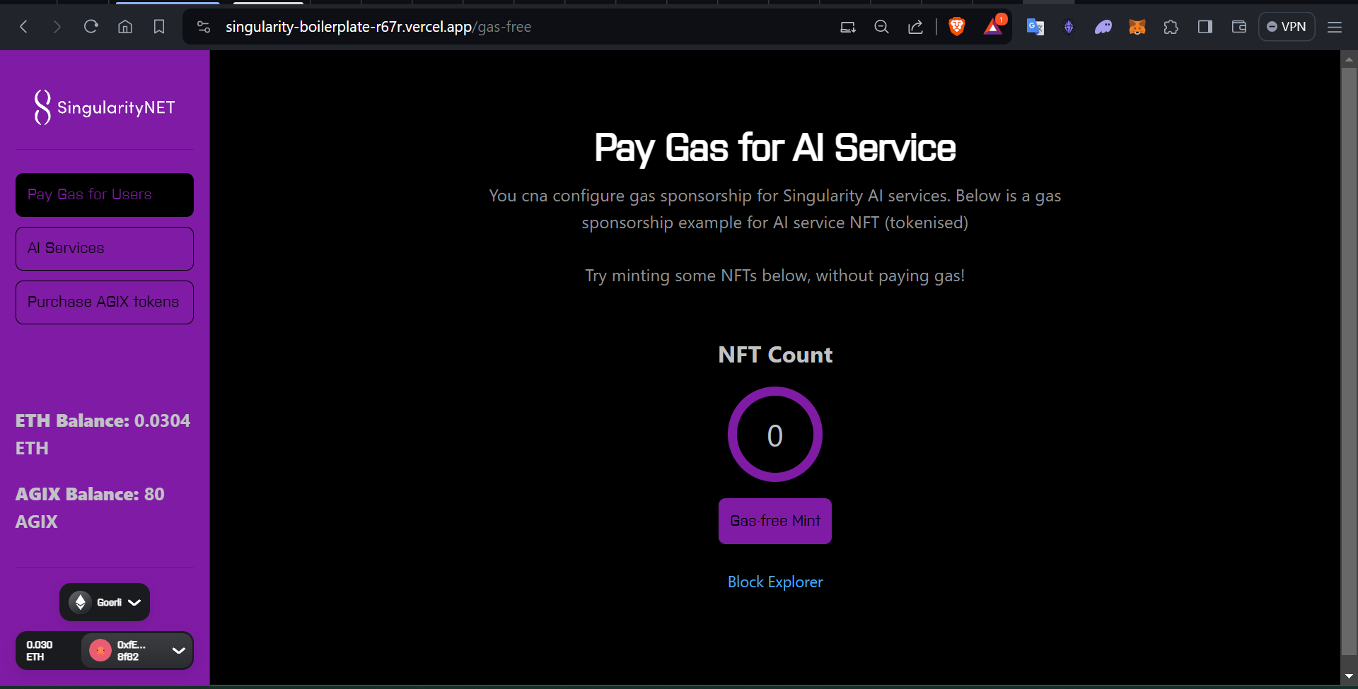Bookmark this page with bookmark icon
The height and width of the screenshot is (689, 1358).
(159, 27)
